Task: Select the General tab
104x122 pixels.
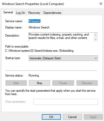Action: 8,12
